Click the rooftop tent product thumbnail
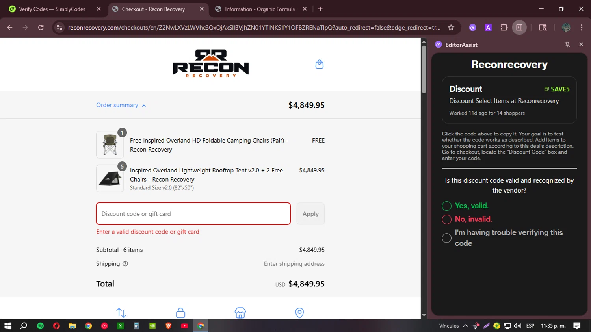The height and width of the screenshot is (332, 591). click(x=110, y=178)
